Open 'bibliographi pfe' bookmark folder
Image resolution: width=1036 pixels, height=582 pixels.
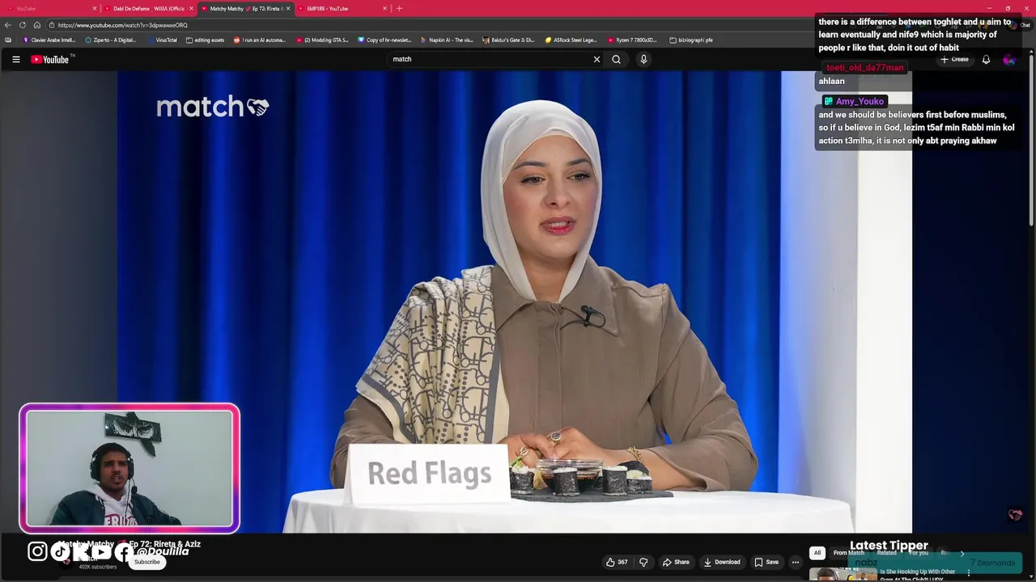click(691, 40)
